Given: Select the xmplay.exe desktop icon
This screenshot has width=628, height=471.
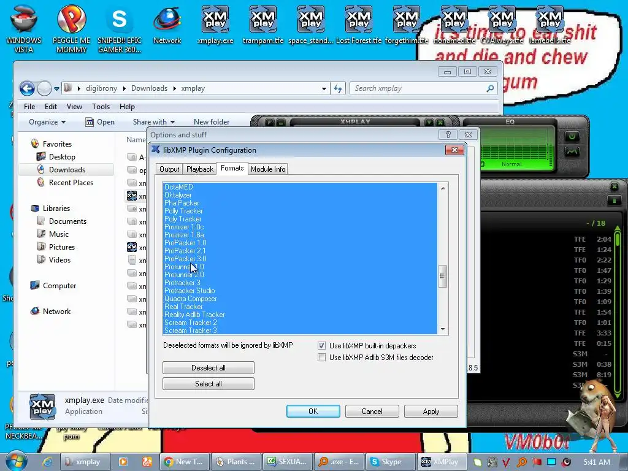Looking at the screenshot, I should pos(215,25).
